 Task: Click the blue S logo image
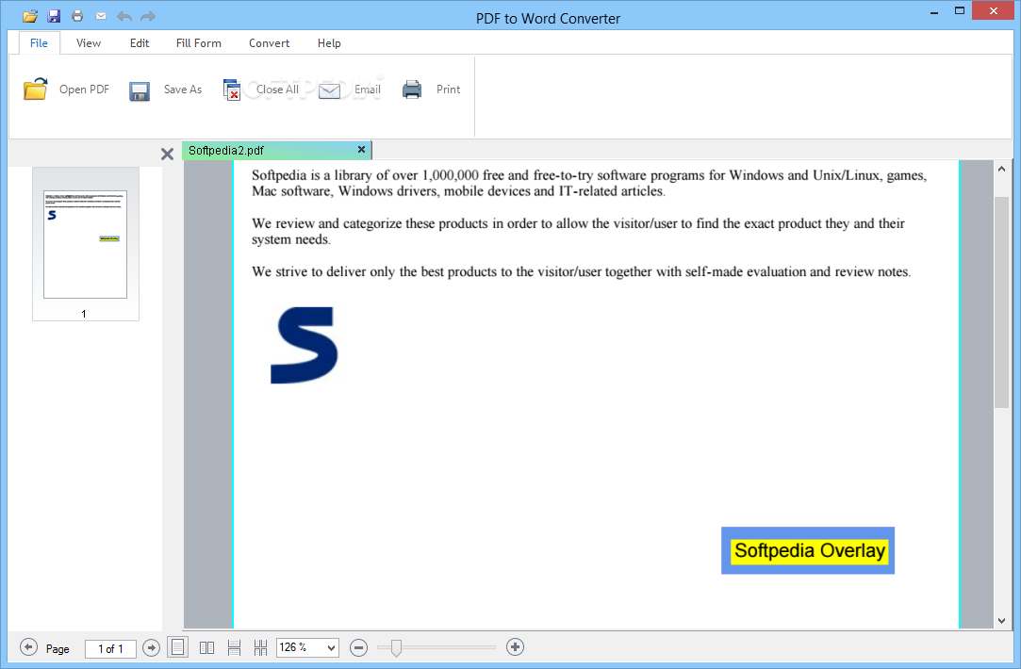(305, 345)
